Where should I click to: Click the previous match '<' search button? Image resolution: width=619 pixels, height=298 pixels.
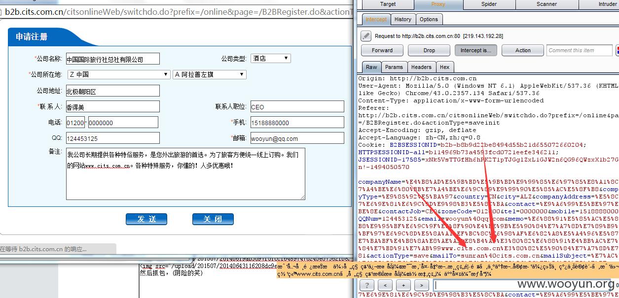point(386,285)
